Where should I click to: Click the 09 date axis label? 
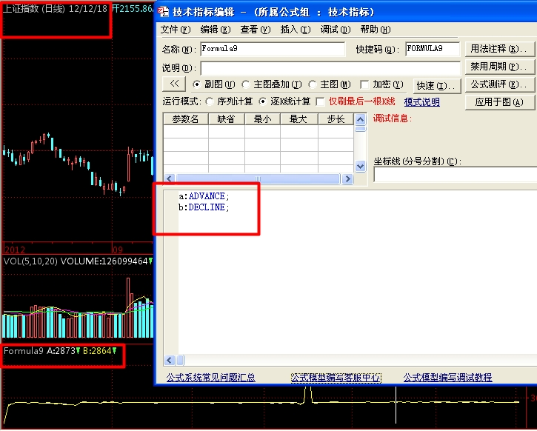tap(118, 250)
